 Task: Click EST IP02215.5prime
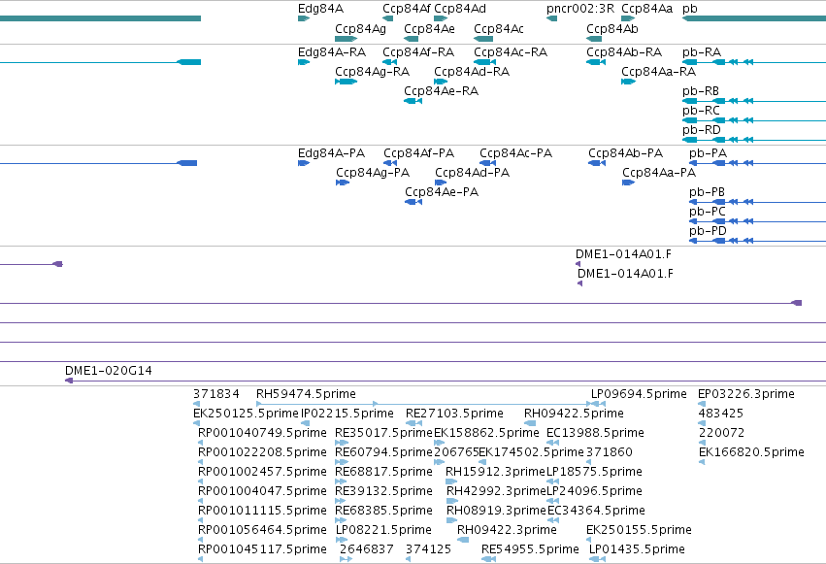(347, 414)
